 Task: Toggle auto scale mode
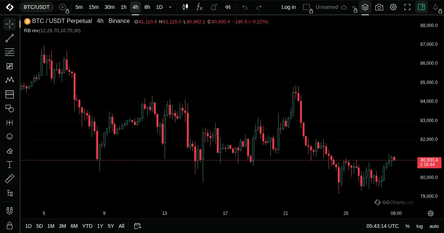(x=434, y=226)
